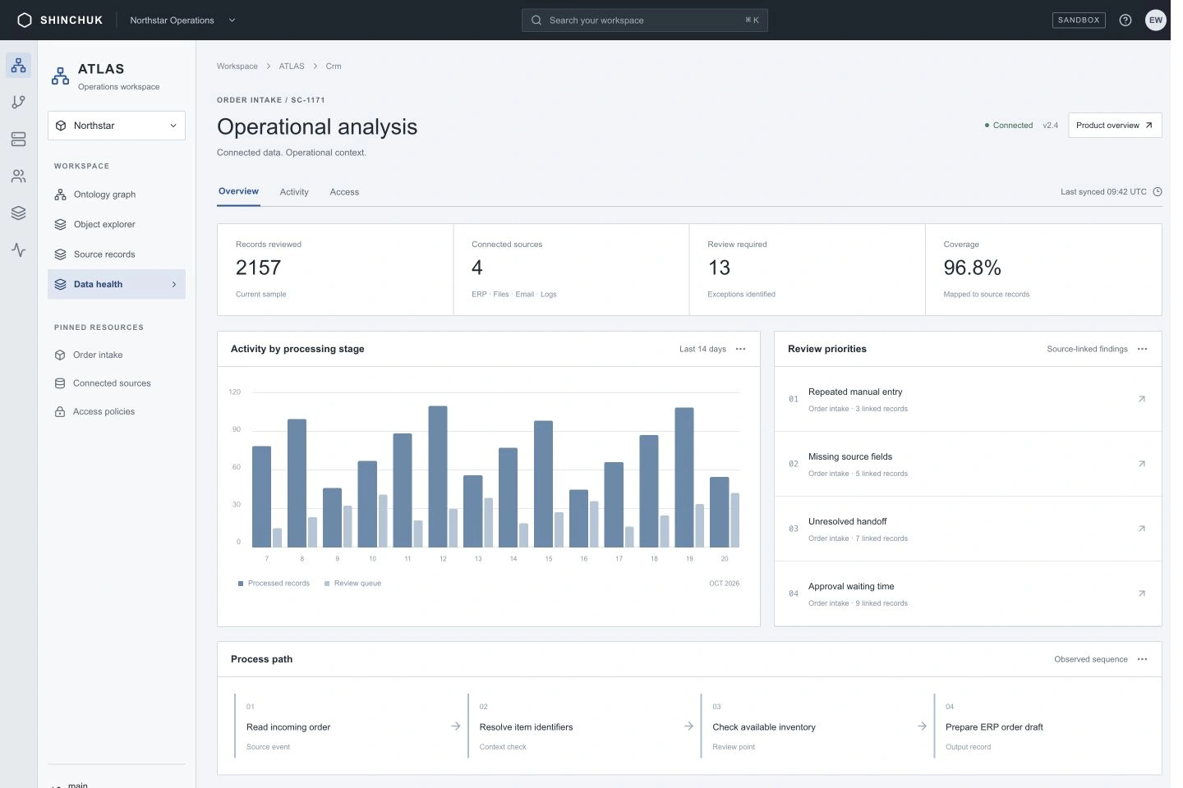This screenshot has width=1183, height=788.
Task: Open the activity pulse icon in the left rail
Action: (18, 250)
